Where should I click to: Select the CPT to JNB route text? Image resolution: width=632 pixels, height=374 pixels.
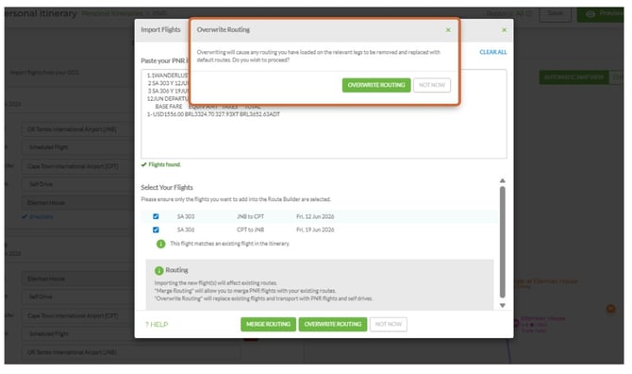[250, 229]
